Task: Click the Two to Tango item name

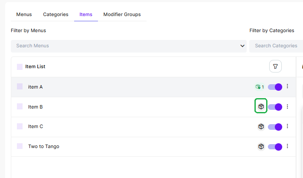Action: [x=44, y=146]
